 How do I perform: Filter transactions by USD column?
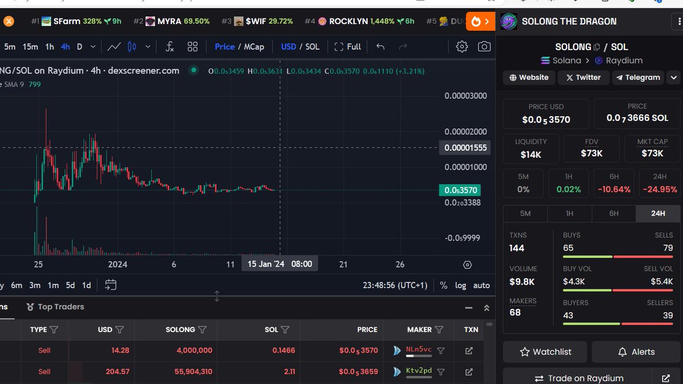(x=120, y=329)
